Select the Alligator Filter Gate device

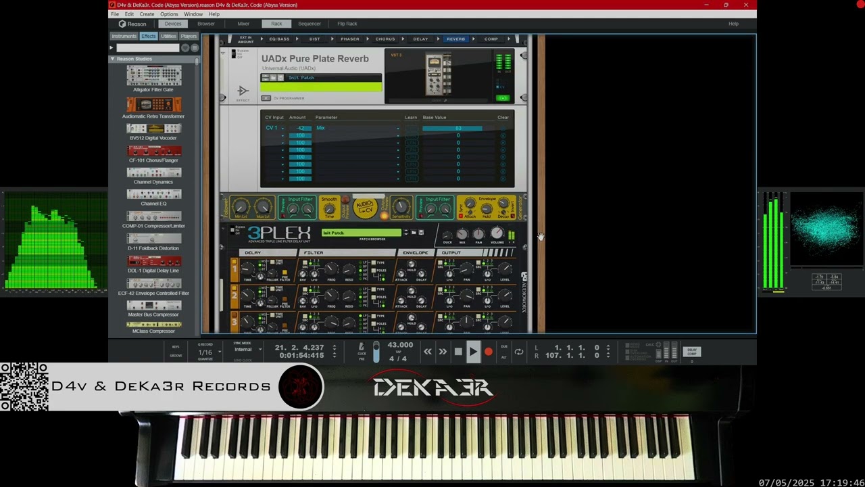[153, 79]
